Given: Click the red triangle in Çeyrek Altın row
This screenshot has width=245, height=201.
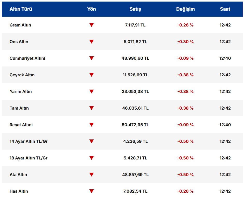Looking at the screenshot, I should pos(91,75).
